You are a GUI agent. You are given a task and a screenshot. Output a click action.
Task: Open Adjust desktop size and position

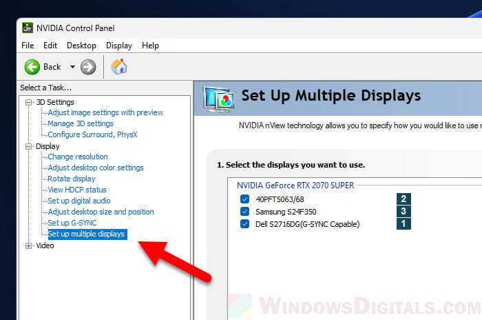coord(101,212)
